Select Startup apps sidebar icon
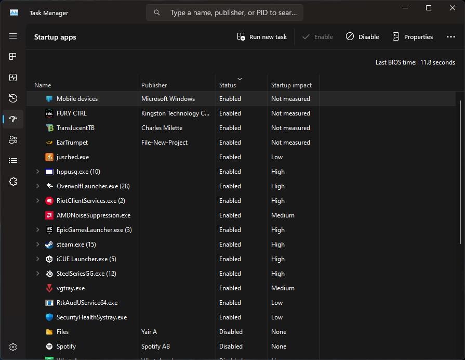 pos(13,119)
